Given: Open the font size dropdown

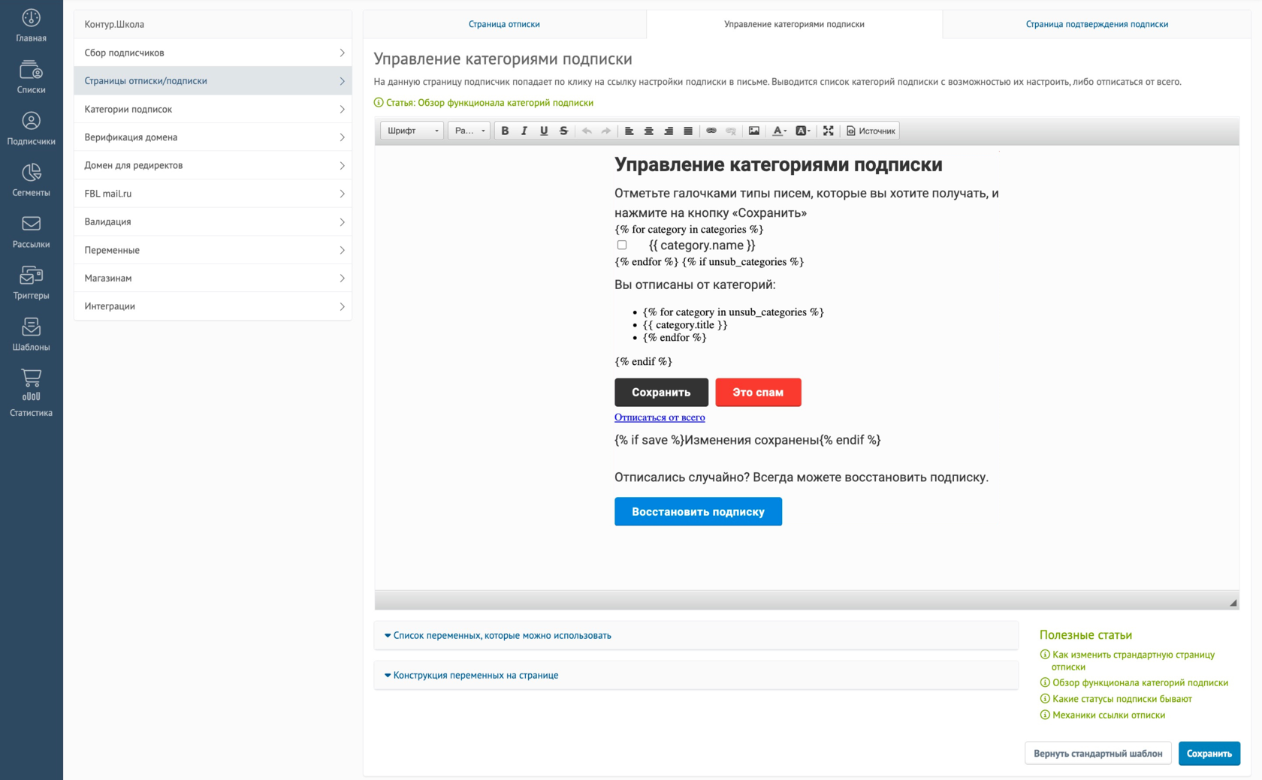Looking at the screenshot, I should [469, 131].
